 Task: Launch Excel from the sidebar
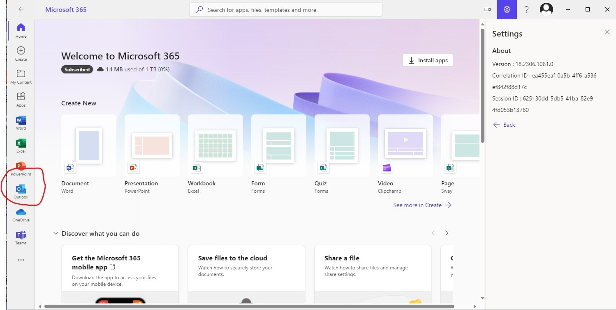[x=21, y=145]
